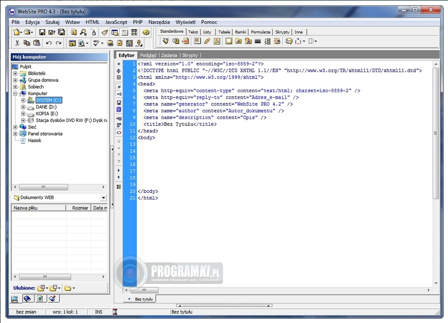Paste from clipboard icon
This screenshot has height=323, width=448.
click(x=37, y=43)
